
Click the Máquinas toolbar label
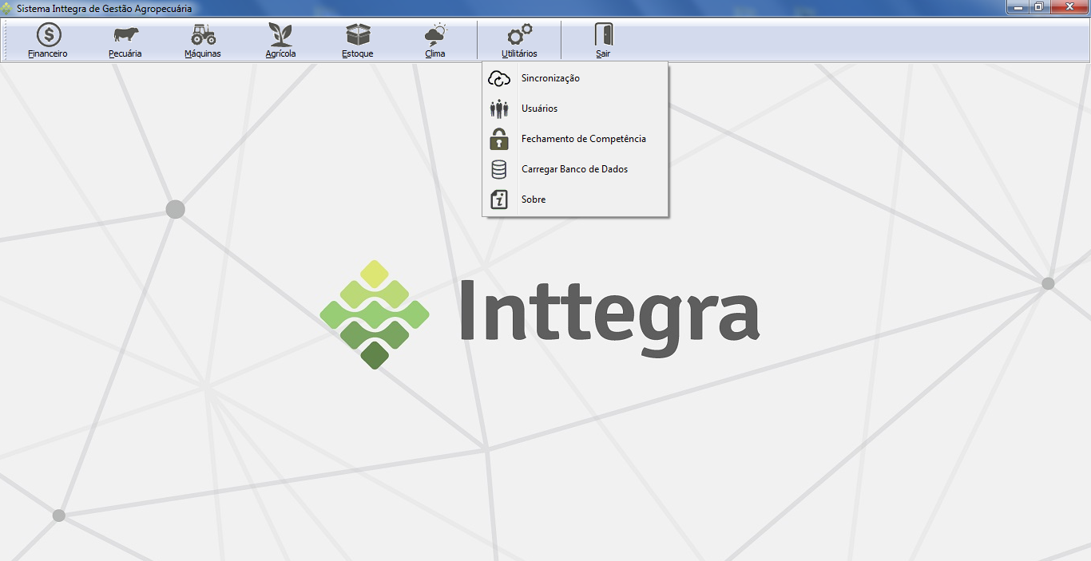coord(203,54)
